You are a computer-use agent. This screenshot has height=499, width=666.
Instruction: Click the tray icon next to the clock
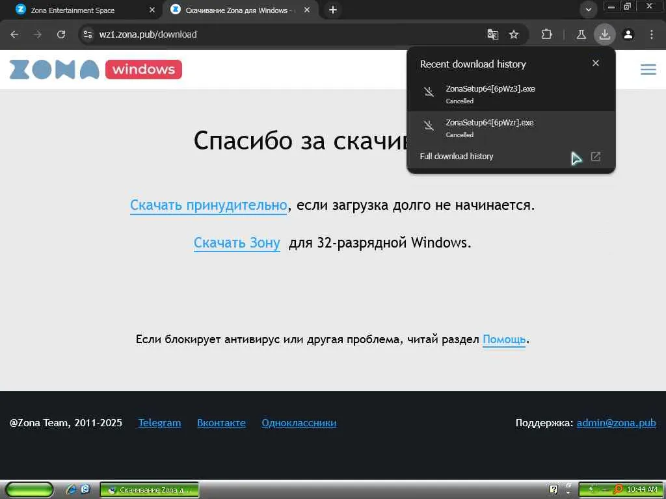point(618,490)
